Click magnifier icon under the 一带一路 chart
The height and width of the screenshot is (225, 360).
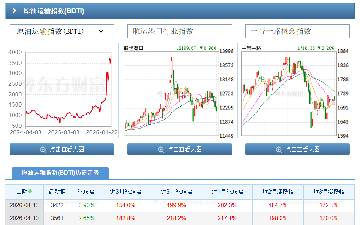[279, 149]
